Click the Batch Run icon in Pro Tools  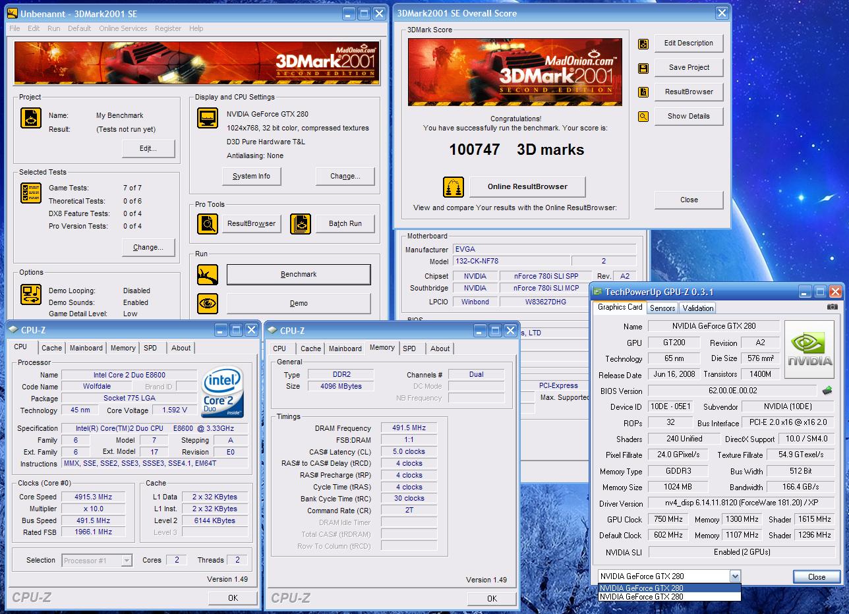pyautogui.click(x=301, y=224)
